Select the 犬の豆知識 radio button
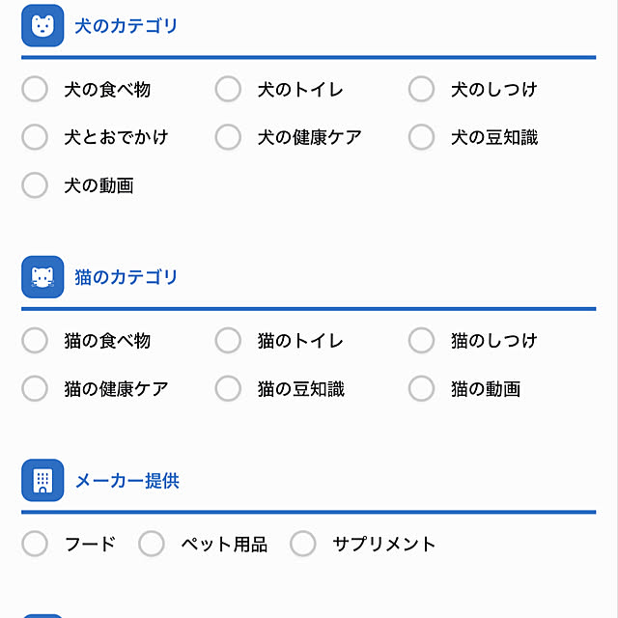The image size is (618, 618). (x=421, y=137)
